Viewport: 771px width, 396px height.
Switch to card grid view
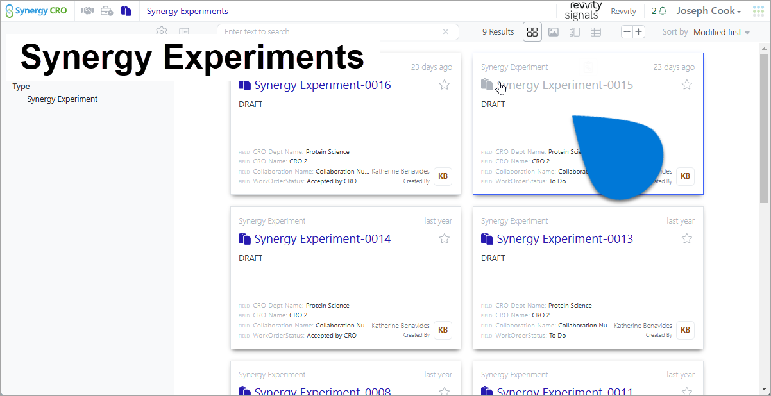pyautogui.click(x=532, y=32)
